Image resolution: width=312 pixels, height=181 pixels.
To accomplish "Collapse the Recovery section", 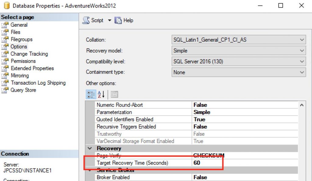I will pyautogui.click(x=90, y=148).
